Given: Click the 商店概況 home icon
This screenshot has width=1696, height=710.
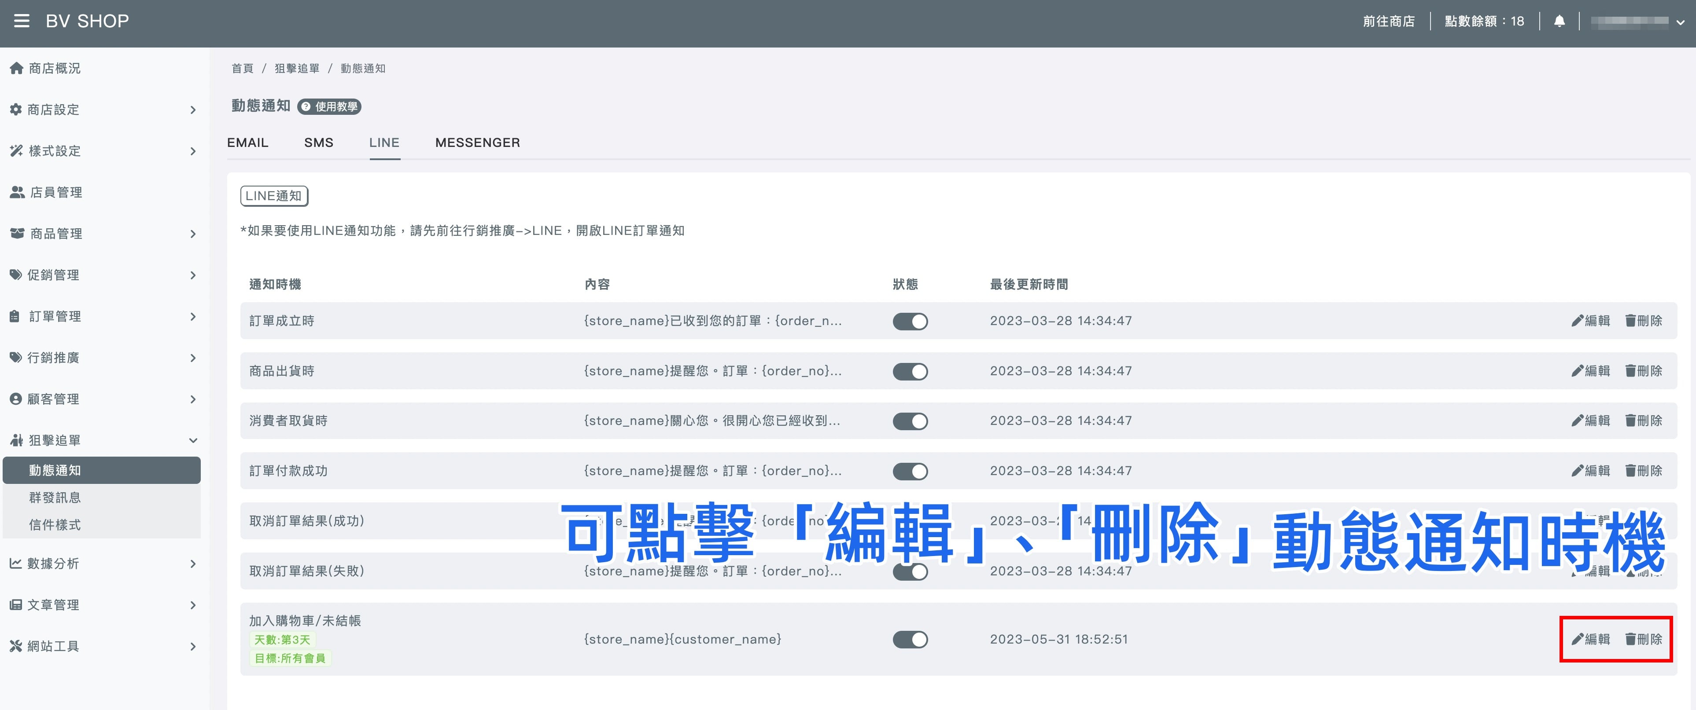Looking at the screenshot, I should (x=16, y=68).
